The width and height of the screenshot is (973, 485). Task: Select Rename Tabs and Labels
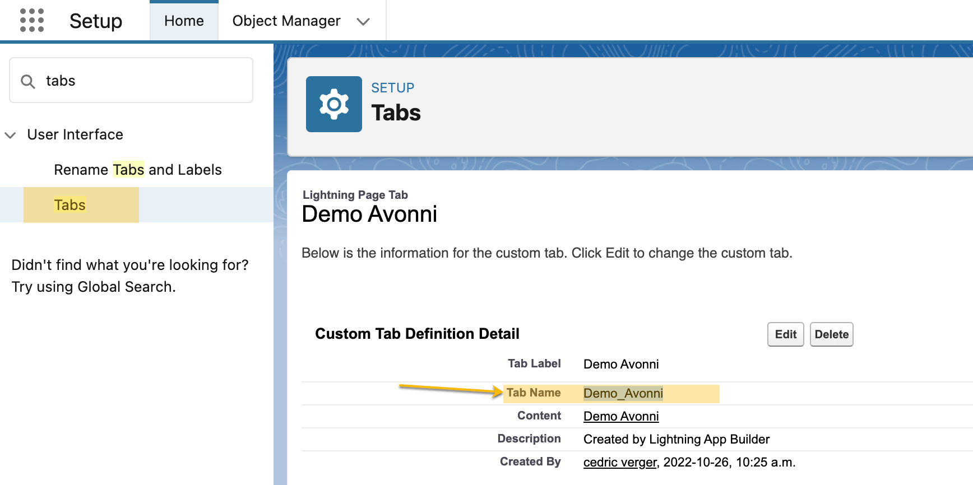pos(138,170)
